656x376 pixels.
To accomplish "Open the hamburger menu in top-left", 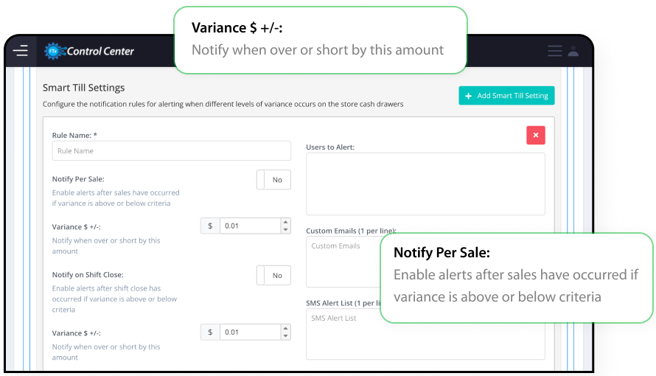I will coord(20,51).
